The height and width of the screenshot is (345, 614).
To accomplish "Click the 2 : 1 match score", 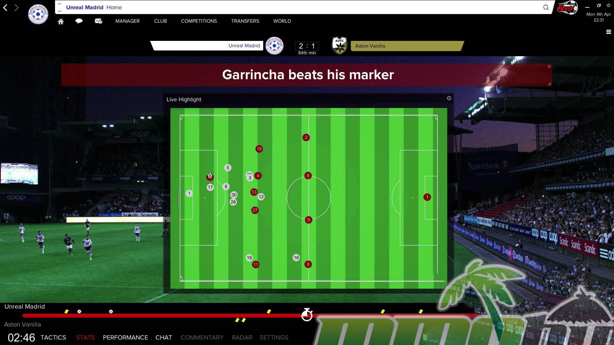I will click(307, 46).
